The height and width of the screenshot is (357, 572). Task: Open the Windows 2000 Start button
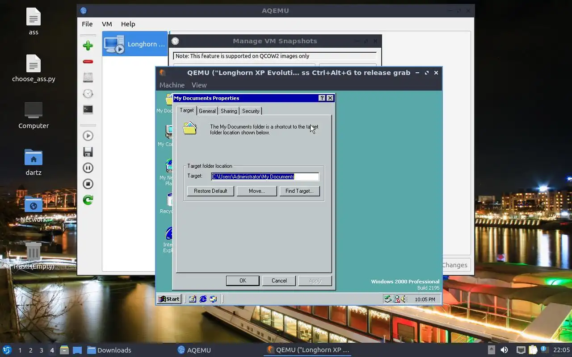pos(169,299)
